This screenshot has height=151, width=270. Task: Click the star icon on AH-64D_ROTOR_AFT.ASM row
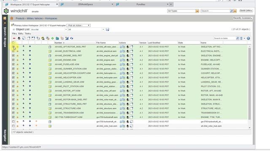tap(17, 91)
